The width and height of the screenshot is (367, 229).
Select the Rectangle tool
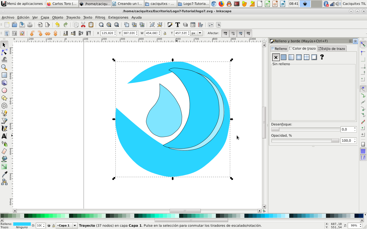point(4,75)
